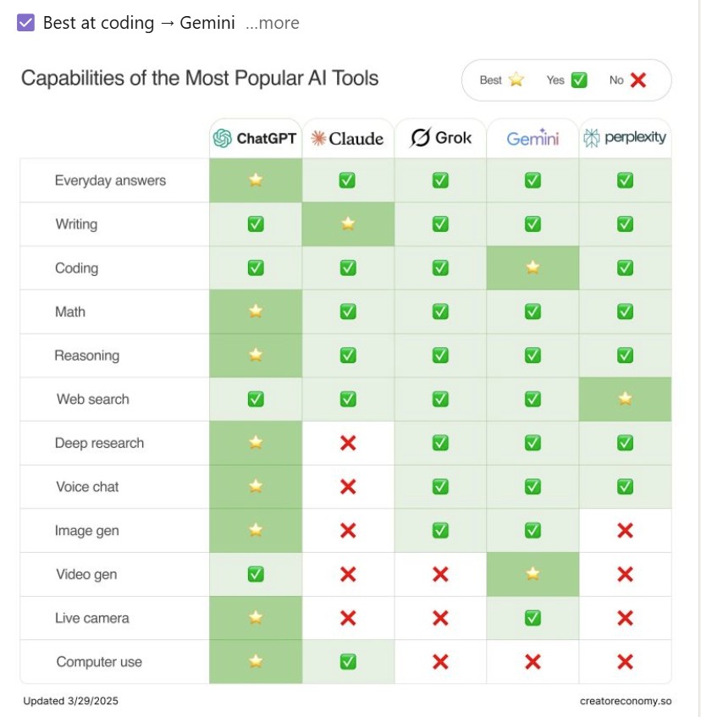
Task: Click Gemini's star in the Coding row
Action: click(533, 267)
